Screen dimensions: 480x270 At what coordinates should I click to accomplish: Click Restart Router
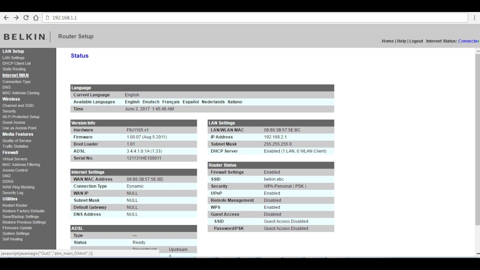pyautogui.click(x=15, y=205)
